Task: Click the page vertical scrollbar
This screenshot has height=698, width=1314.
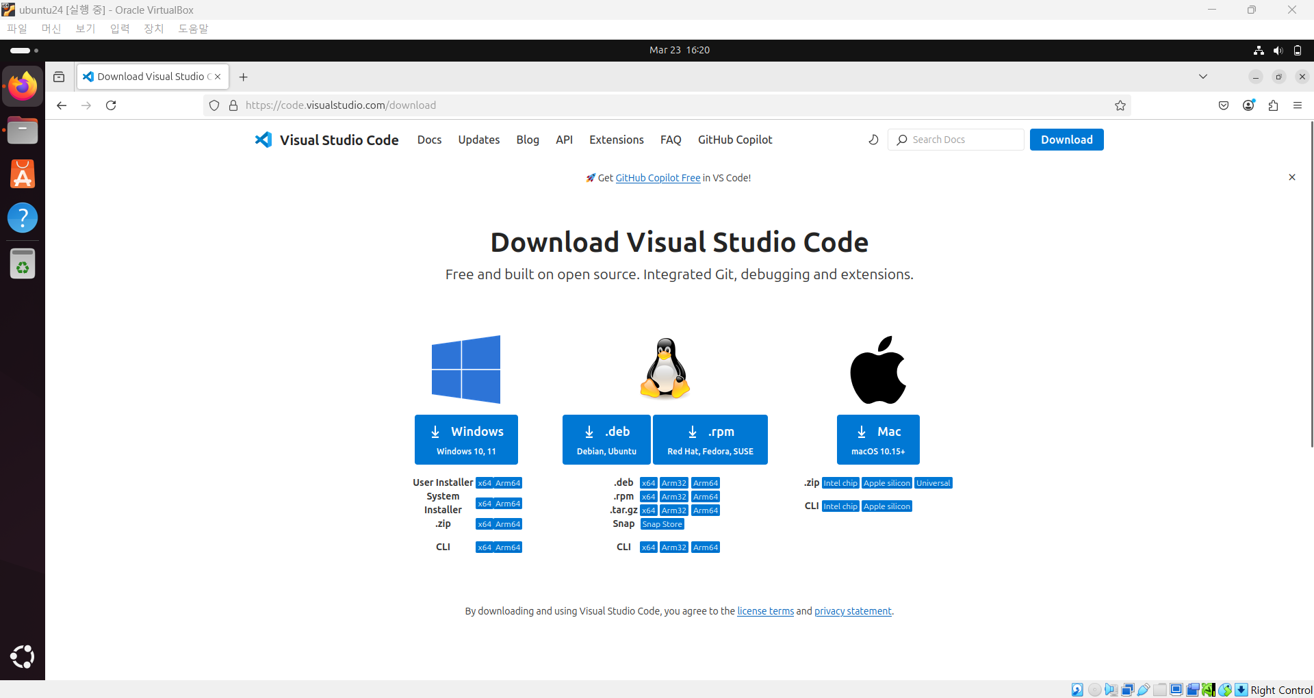Action: point(1311,284)
